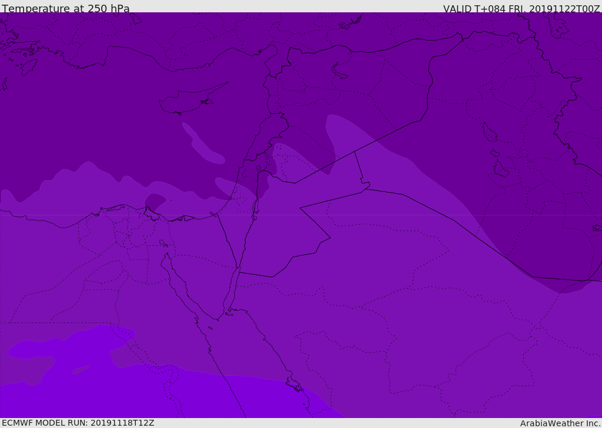Click Lake Tharthar in central Iraq
Image resolution: width=602 pixels, height=428 pixels.
tap(490, 132)
